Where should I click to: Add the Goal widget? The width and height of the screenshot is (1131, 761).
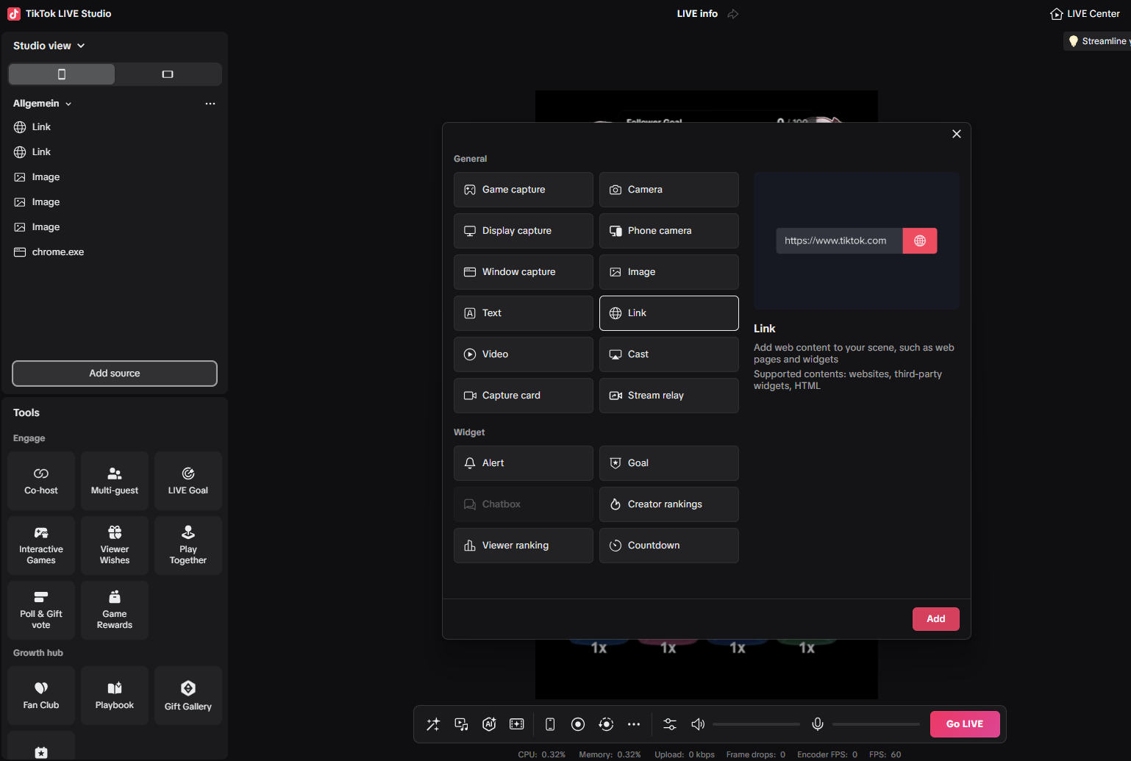click(669, 463)
